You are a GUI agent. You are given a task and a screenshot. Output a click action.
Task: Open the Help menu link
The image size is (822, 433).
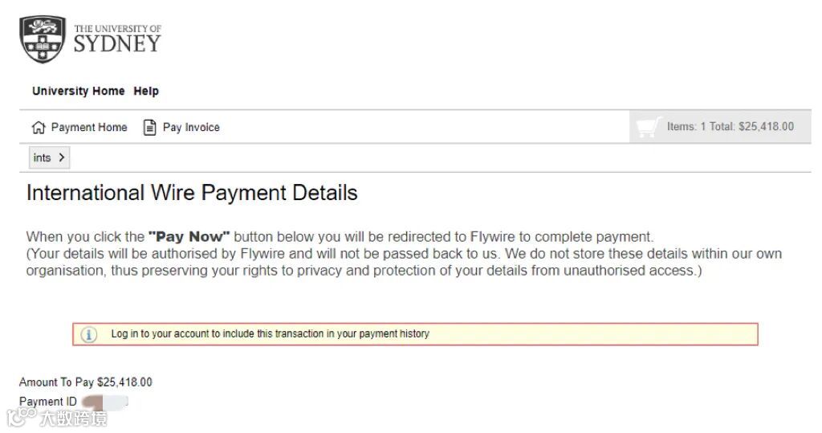pyautogui.click(x=146, y=91)
